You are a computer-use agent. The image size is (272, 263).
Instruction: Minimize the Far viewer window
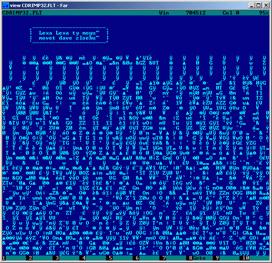(252, 5)
